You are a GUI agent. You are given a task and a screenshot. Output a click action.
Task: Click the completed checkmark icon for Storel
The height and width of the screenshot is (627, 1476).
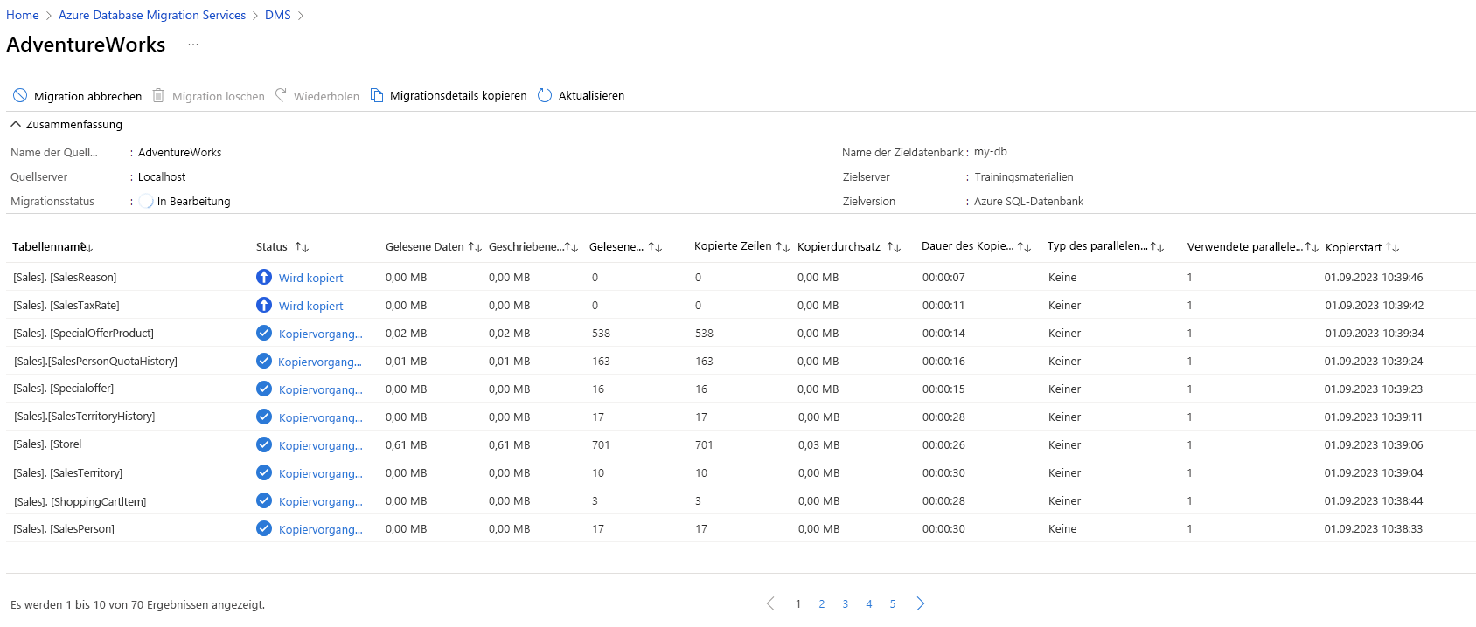(x=264, y=444)
